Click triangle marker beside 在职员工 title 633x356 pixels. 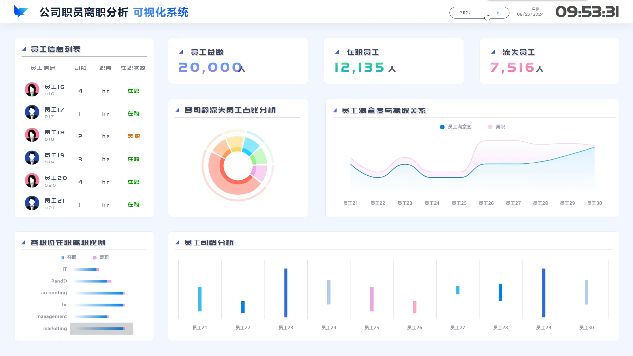[337, 52]
